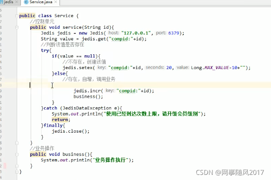Click the 'return;' statement

[61, 120]
